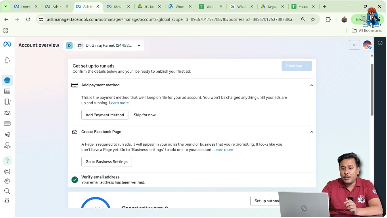Click the Go to Business Settings button

click(107, 162)
